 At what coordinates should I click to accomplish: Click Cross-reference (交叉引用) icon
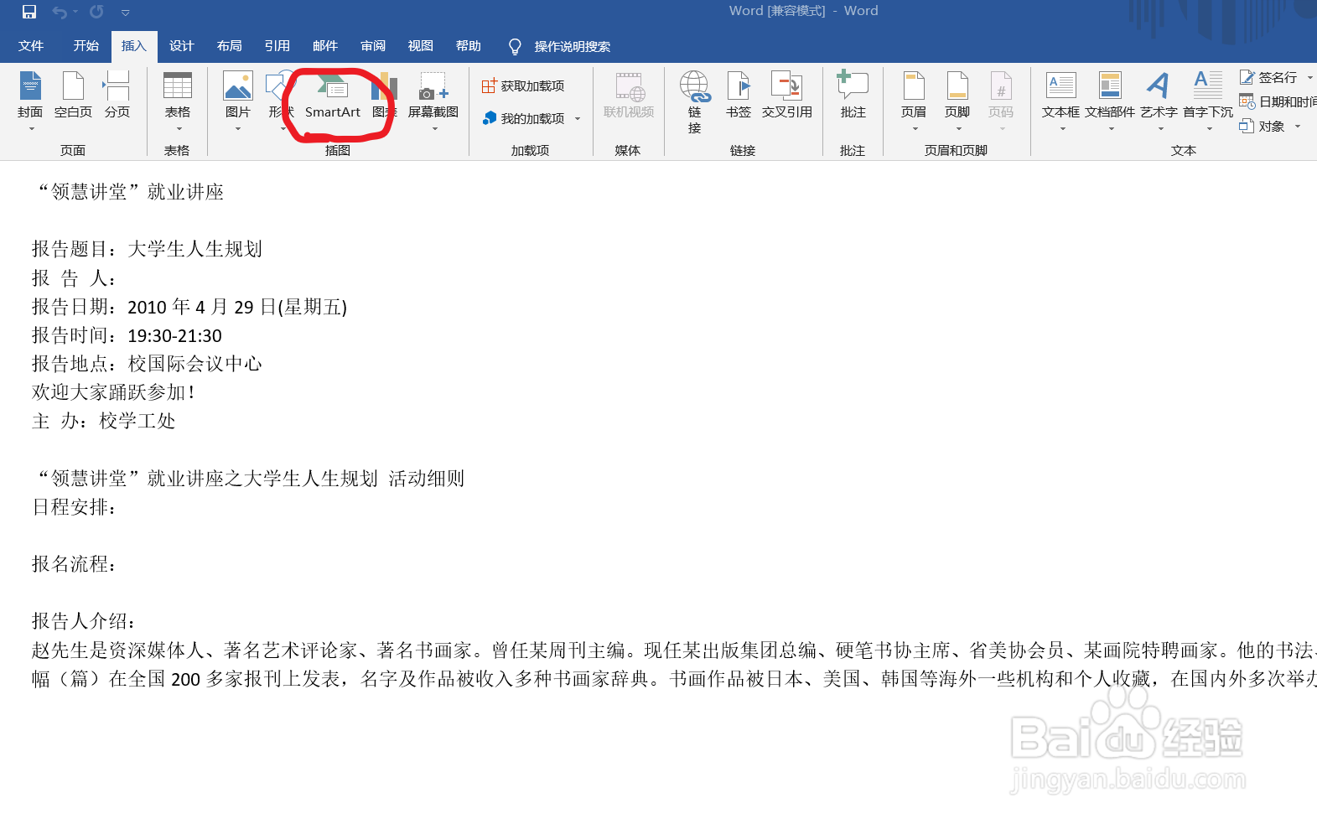[x=787, y=96]
